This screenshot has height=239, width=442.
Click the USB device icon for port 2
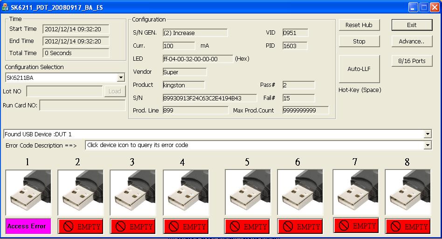81,193
